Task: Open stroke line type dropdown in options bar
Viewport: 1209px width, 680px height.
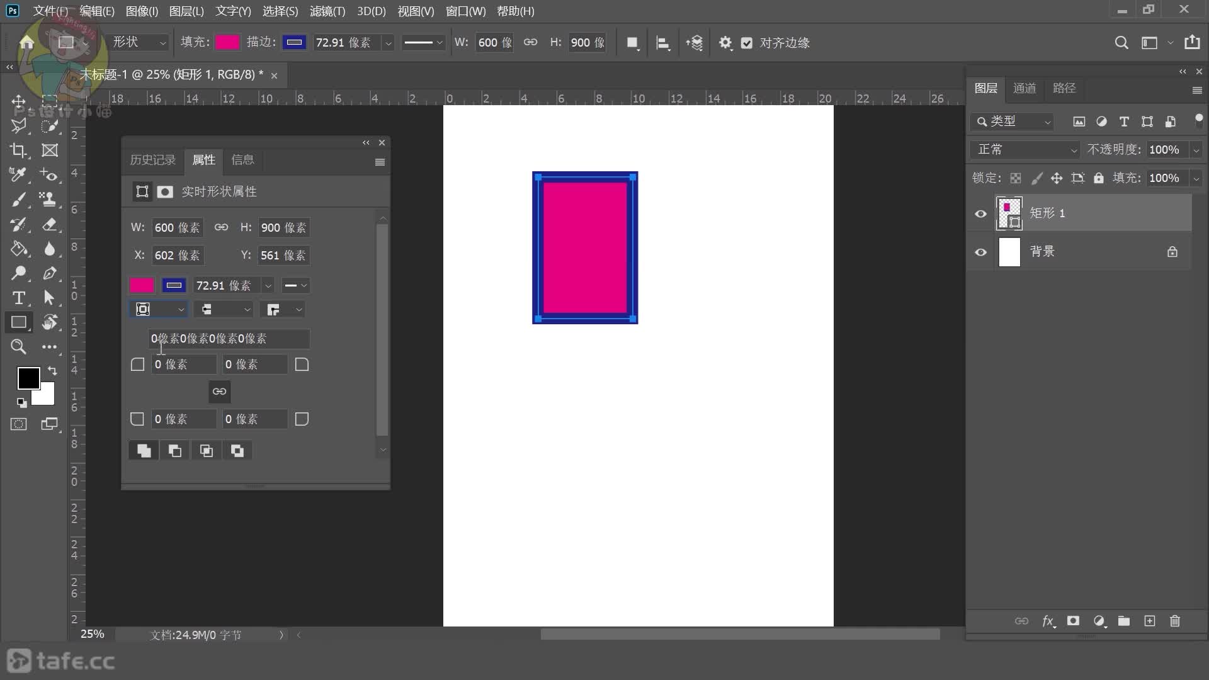Action: click(423, 42)
